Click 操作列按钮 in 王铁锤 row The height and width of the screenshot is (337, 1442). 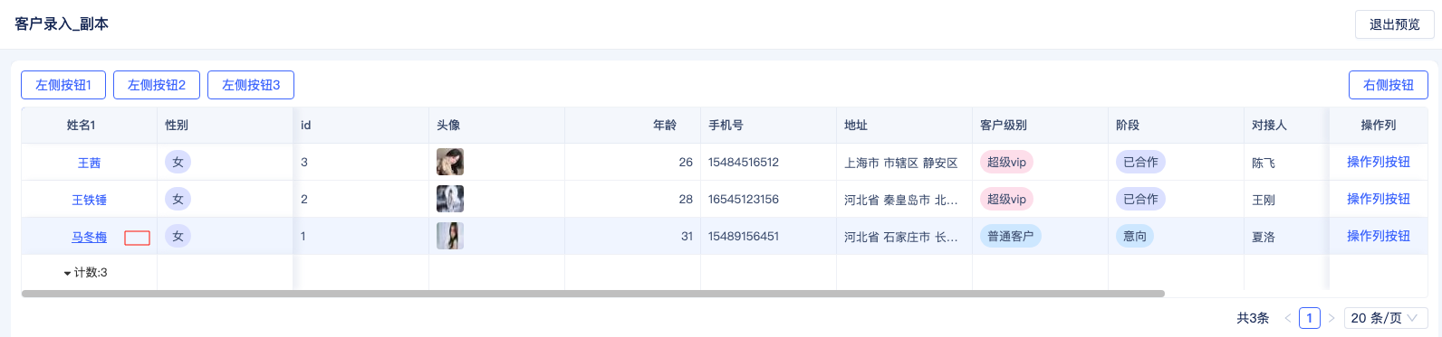pos(1379,199)
